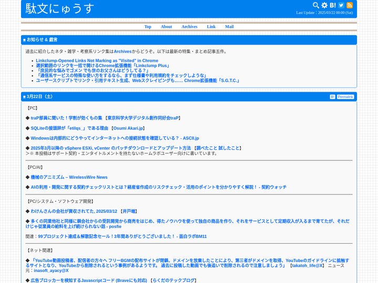Viewport: 378px width, 283px height.
Task: Open SQLiteの接頭辞がetilqs_である理由 link
Action: [x=69, y=128]
